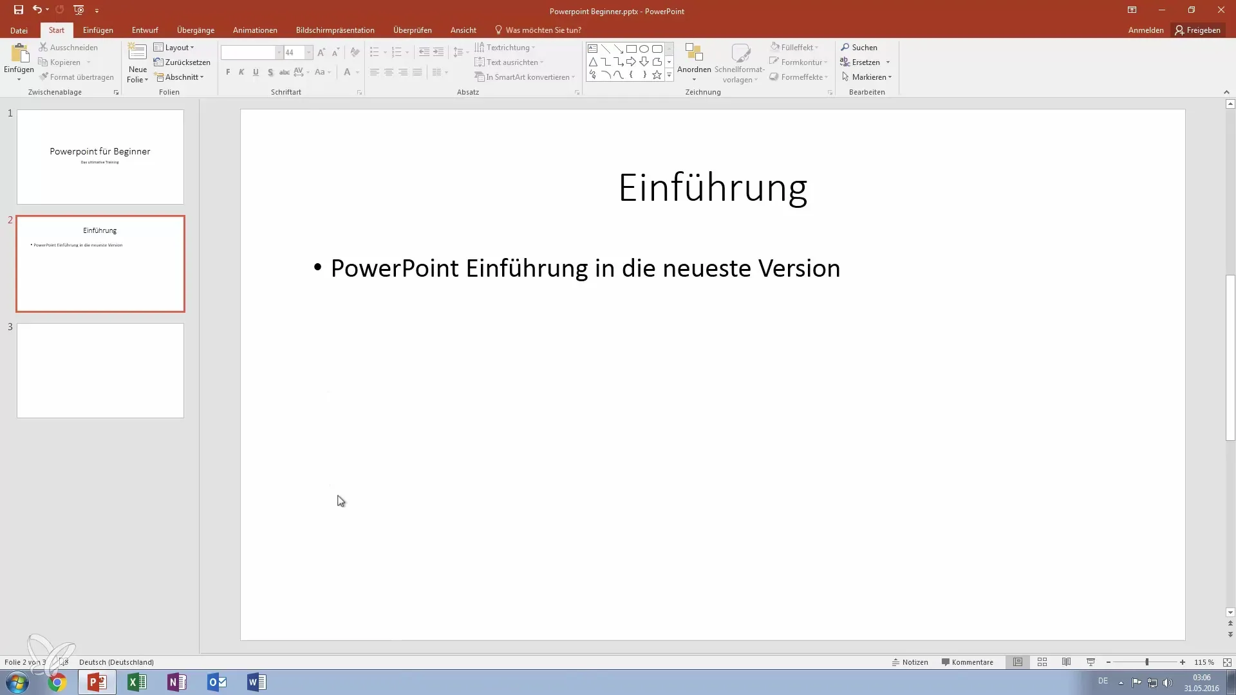This screenshot has width=1236, height=695.
Task: Zoom out with the minus button
Action: [x=1109, y=662]
